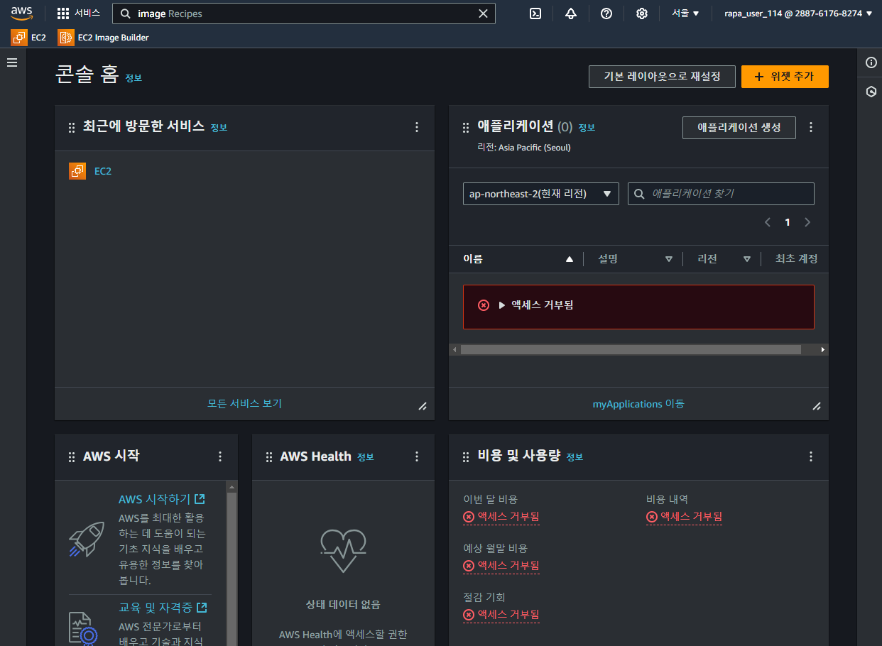The image size is (882, 646).
Task: Clear the search box with the X icon
Action: [x=483, y=13]
